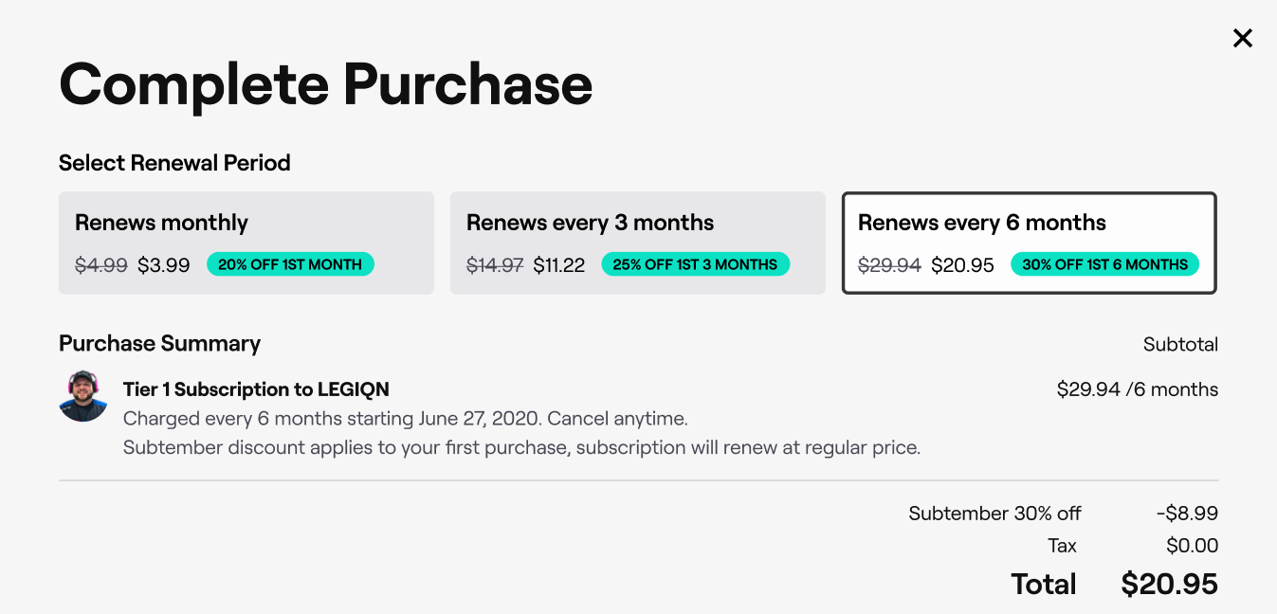The height and width of the screenshot is (614, 1277).
Task: Click the $20.95 Total amount
Action: click(1168, 584)
